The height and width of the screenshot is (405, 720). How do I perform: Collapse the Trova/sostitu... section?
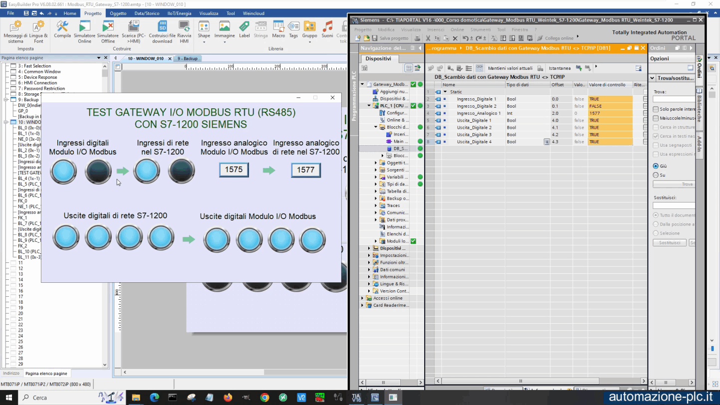click(653, 78)
